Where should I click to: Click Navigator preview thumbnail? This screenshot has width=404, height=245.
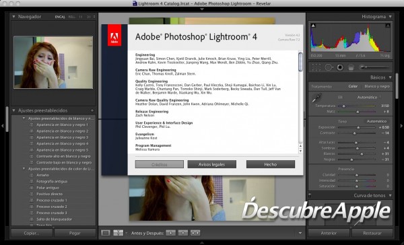pyautogui.click(x=53, y=63)
